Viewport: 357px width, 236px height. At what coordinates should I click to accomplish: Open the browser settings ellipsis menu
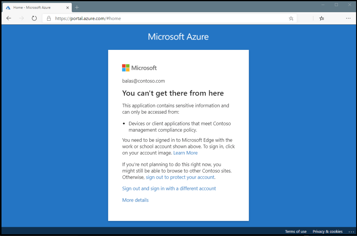click(348, 18)
